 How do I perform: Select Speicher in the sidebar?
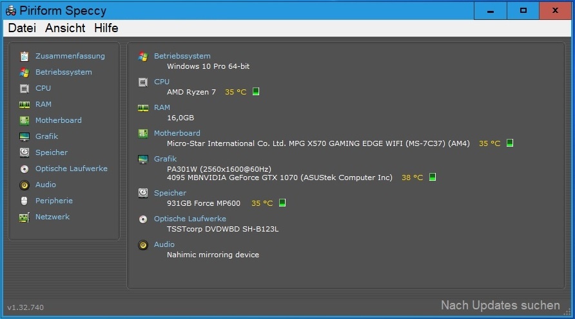tap(52, 152)
